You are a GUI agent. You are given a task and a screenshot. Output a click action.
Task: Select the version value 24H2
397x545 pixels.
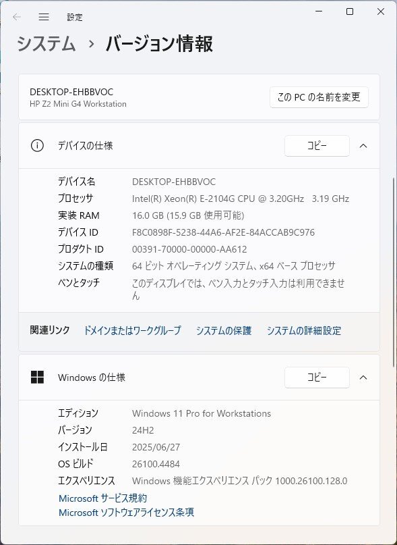143,430
